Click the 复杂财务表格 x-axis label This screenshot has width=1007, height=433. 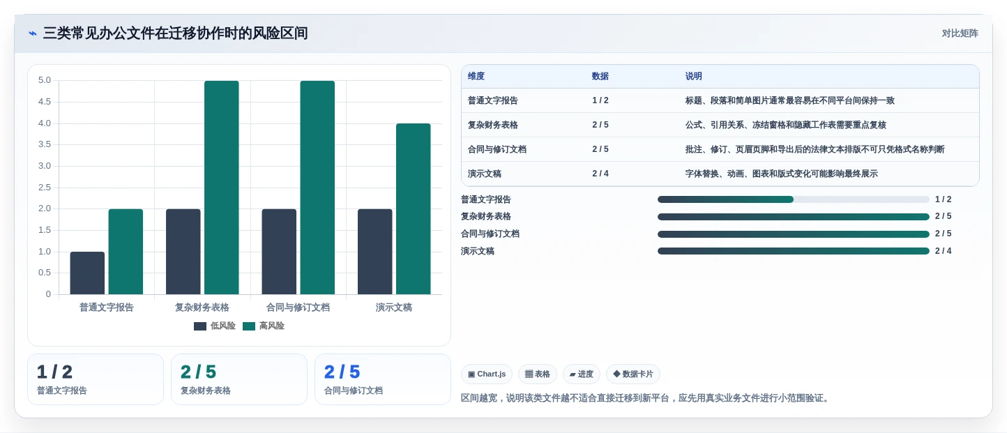pyautogui.click(x=202, y=307)
